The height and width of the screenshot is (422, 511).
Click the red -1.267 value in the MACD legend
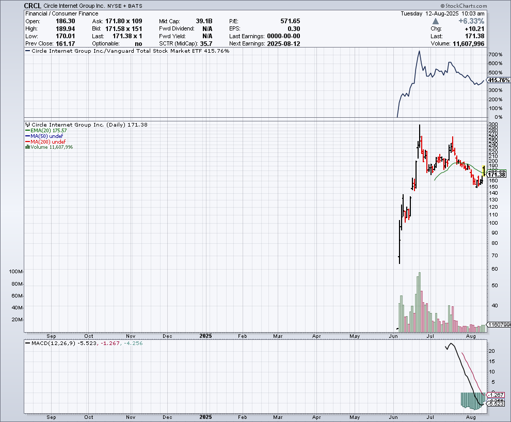point(110,343)
